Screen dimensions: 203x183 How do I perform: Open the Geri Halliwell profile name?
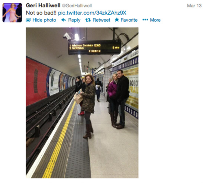coord(43,6)
